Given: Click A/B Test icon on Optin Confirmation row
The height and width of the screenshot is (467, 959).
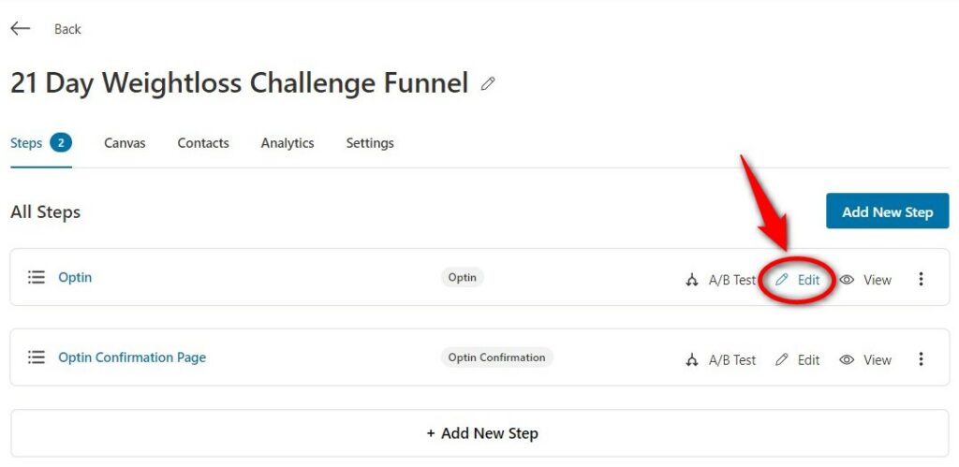Looking at the screenshot, I should pyautogui.click(x=692, y=360).
